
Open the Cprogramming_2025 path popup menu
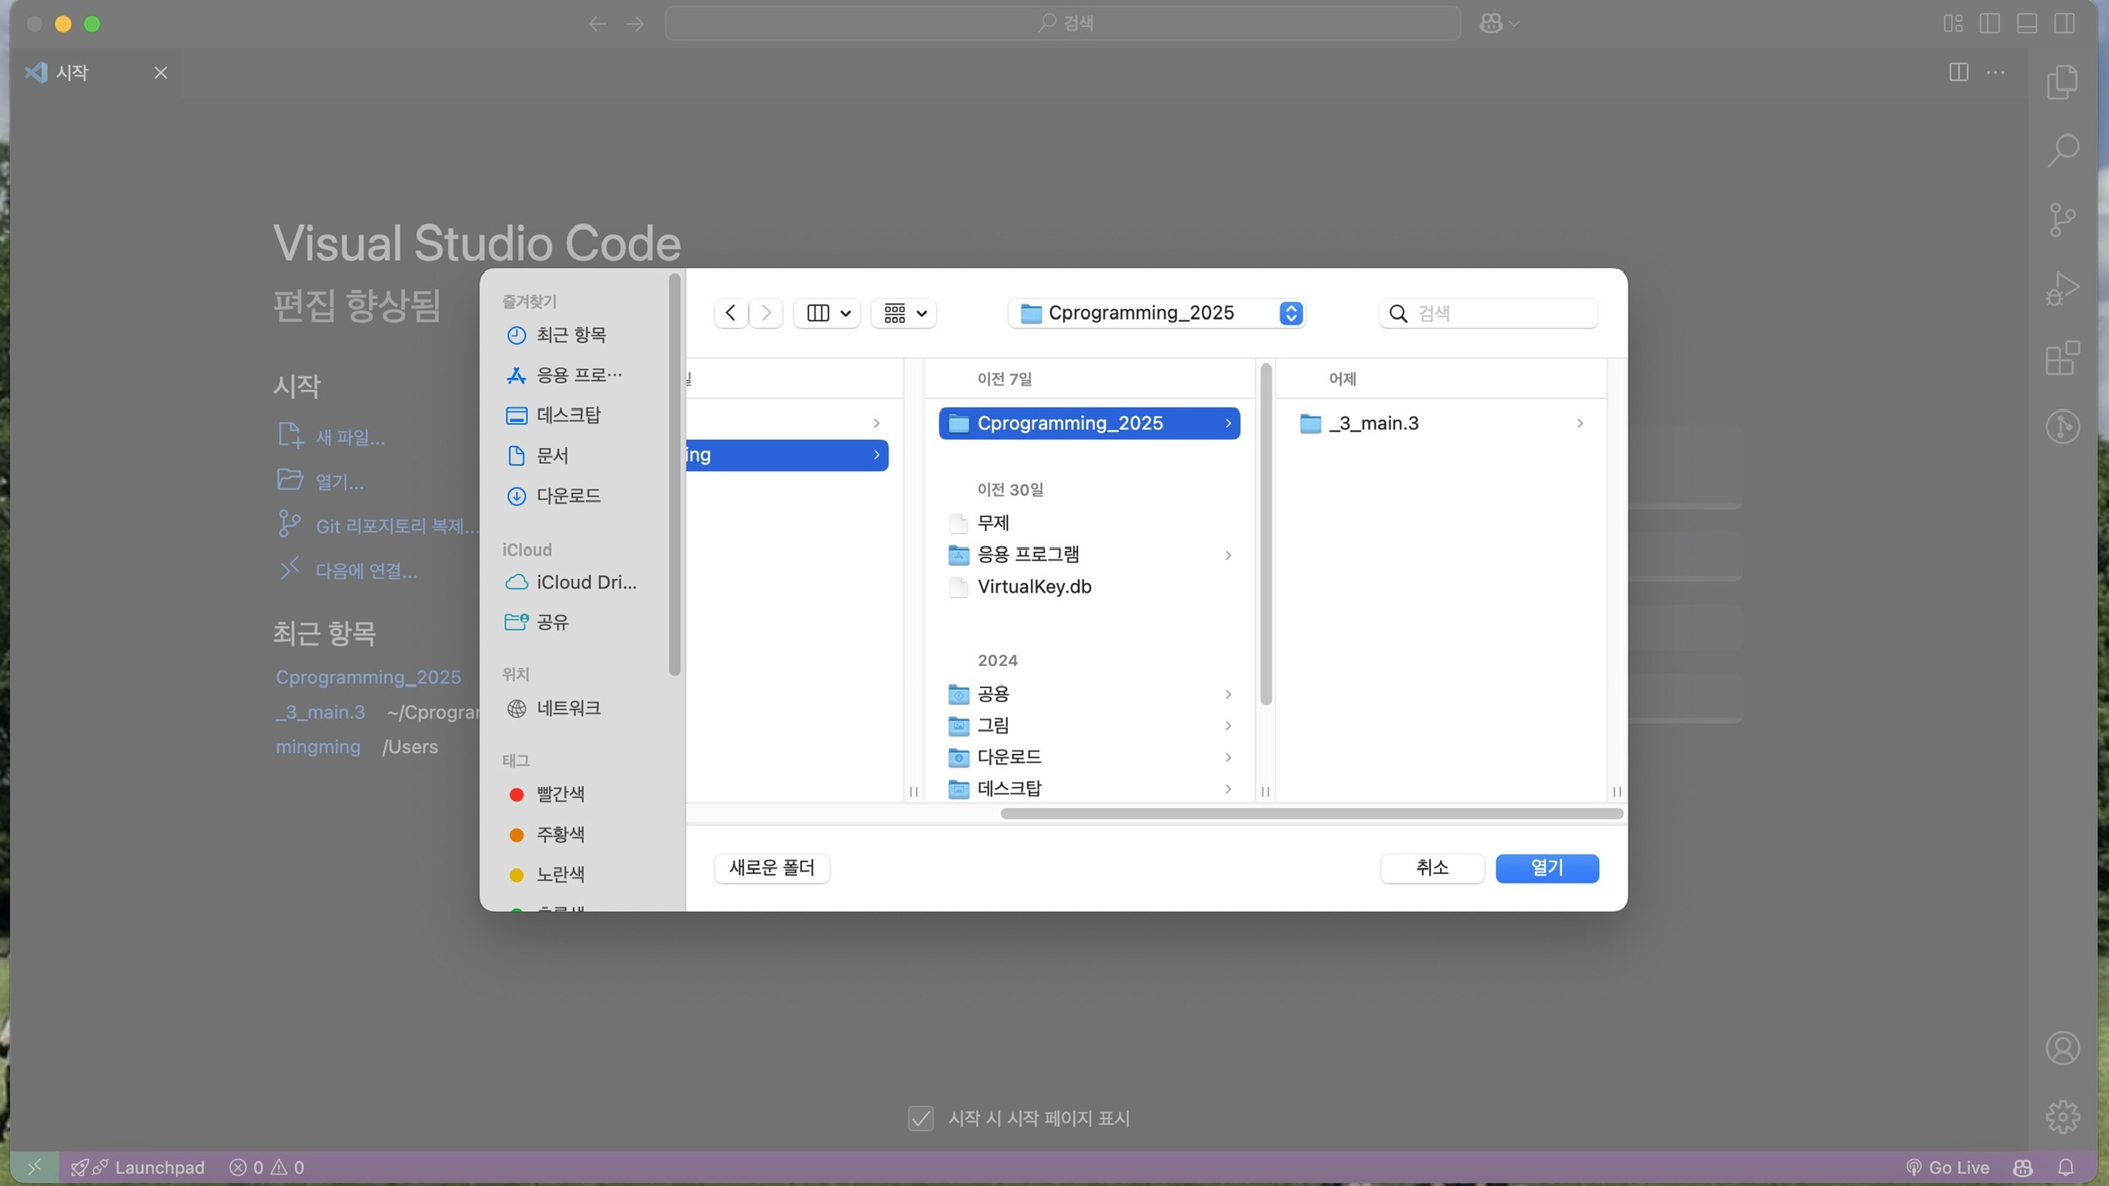point(1156,313)
